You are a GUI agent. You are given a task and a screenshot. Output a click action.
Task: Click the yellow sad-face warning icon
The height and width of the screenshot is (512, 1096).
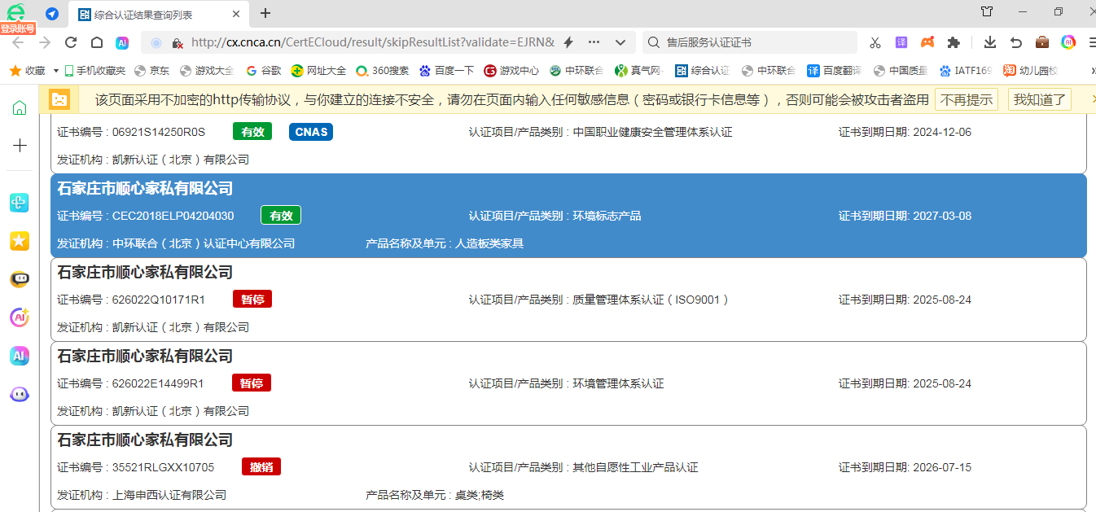(59, 99)
